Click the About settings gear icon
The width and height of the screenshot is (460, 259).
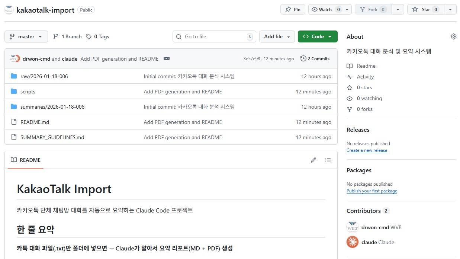tap(453, 36)
